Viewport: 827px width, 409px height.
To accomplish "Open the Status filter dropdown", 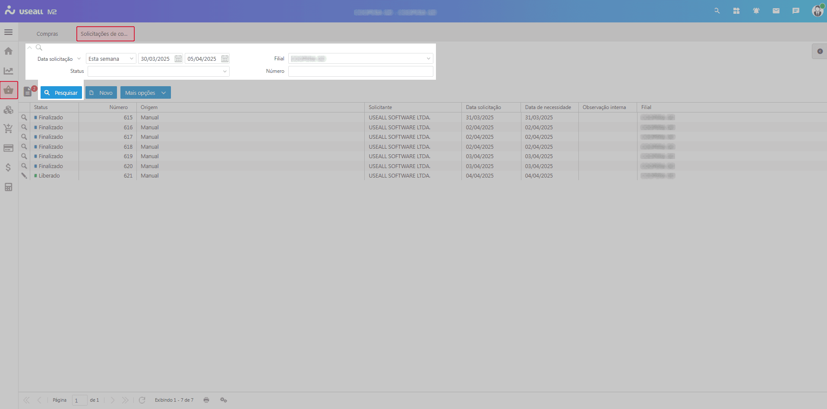I will coord(224,71).
